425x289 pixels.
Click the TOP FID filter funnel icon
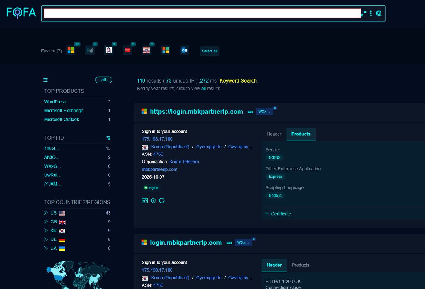click(x=108, y=138)
